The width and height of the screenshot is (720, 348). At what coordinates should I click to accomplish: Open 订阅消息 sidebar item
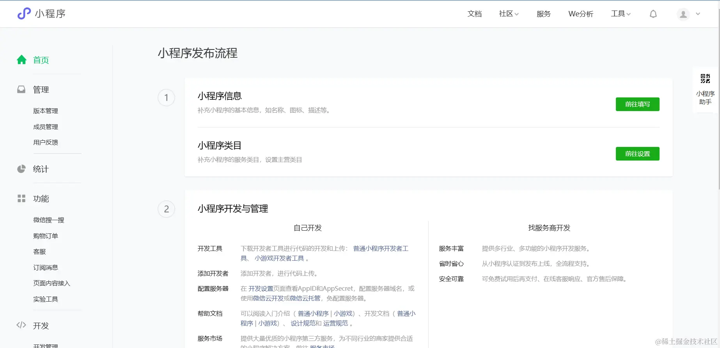click(46, 268)
